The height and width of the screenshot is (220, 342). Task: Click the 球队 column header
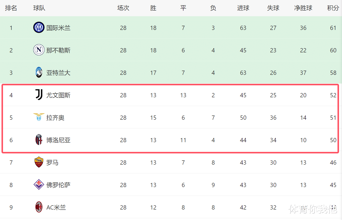pyautogui.click(x=39, y=8)
